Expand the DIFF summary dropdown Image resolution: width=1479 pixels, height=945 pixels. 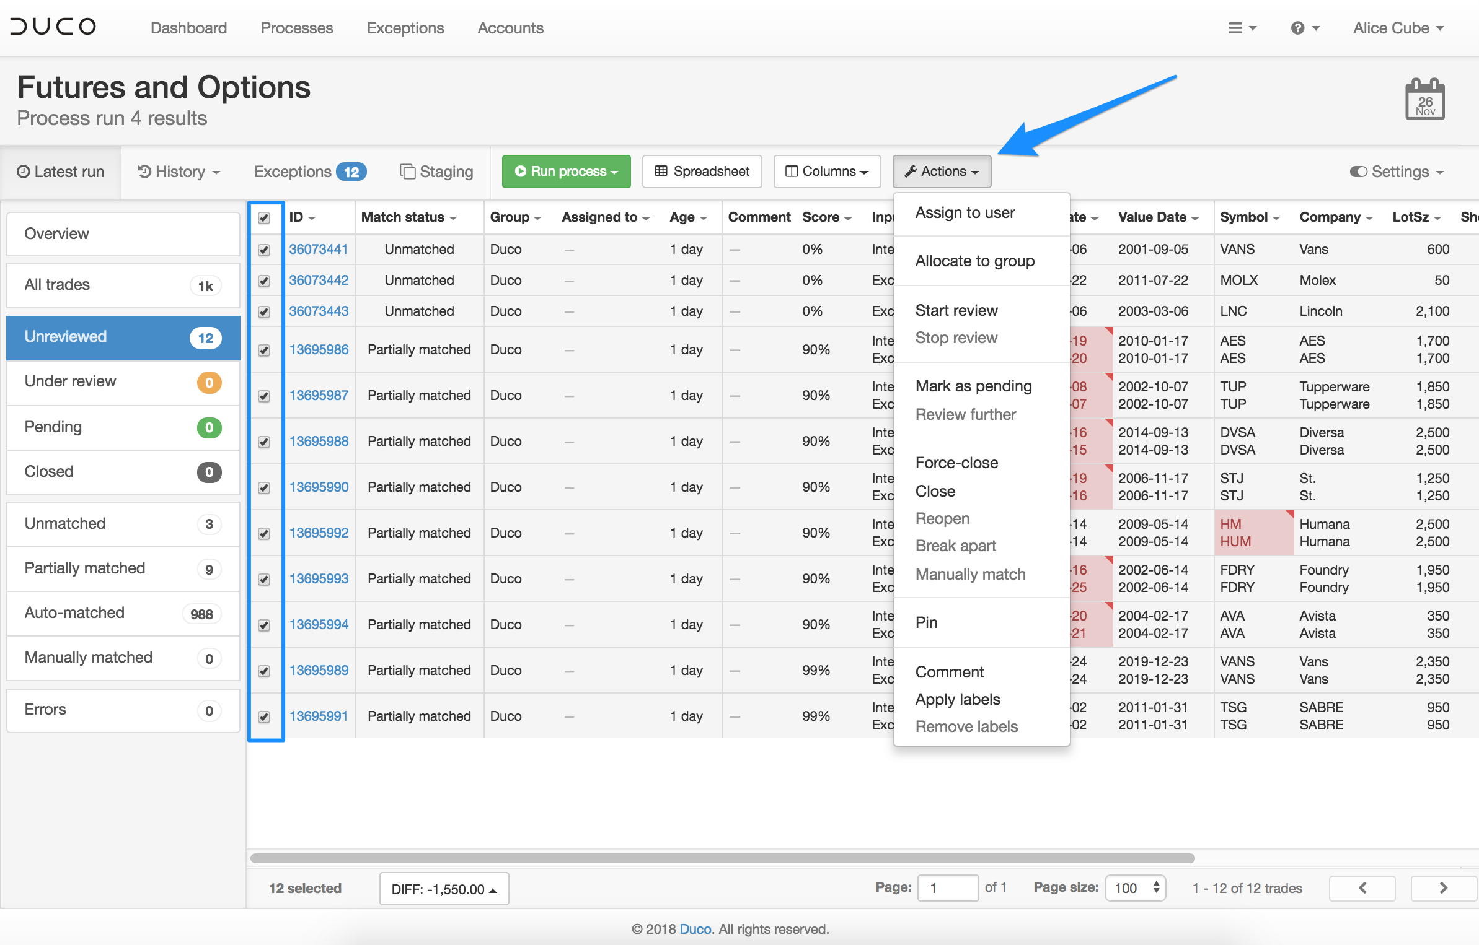tap(444, 889)
